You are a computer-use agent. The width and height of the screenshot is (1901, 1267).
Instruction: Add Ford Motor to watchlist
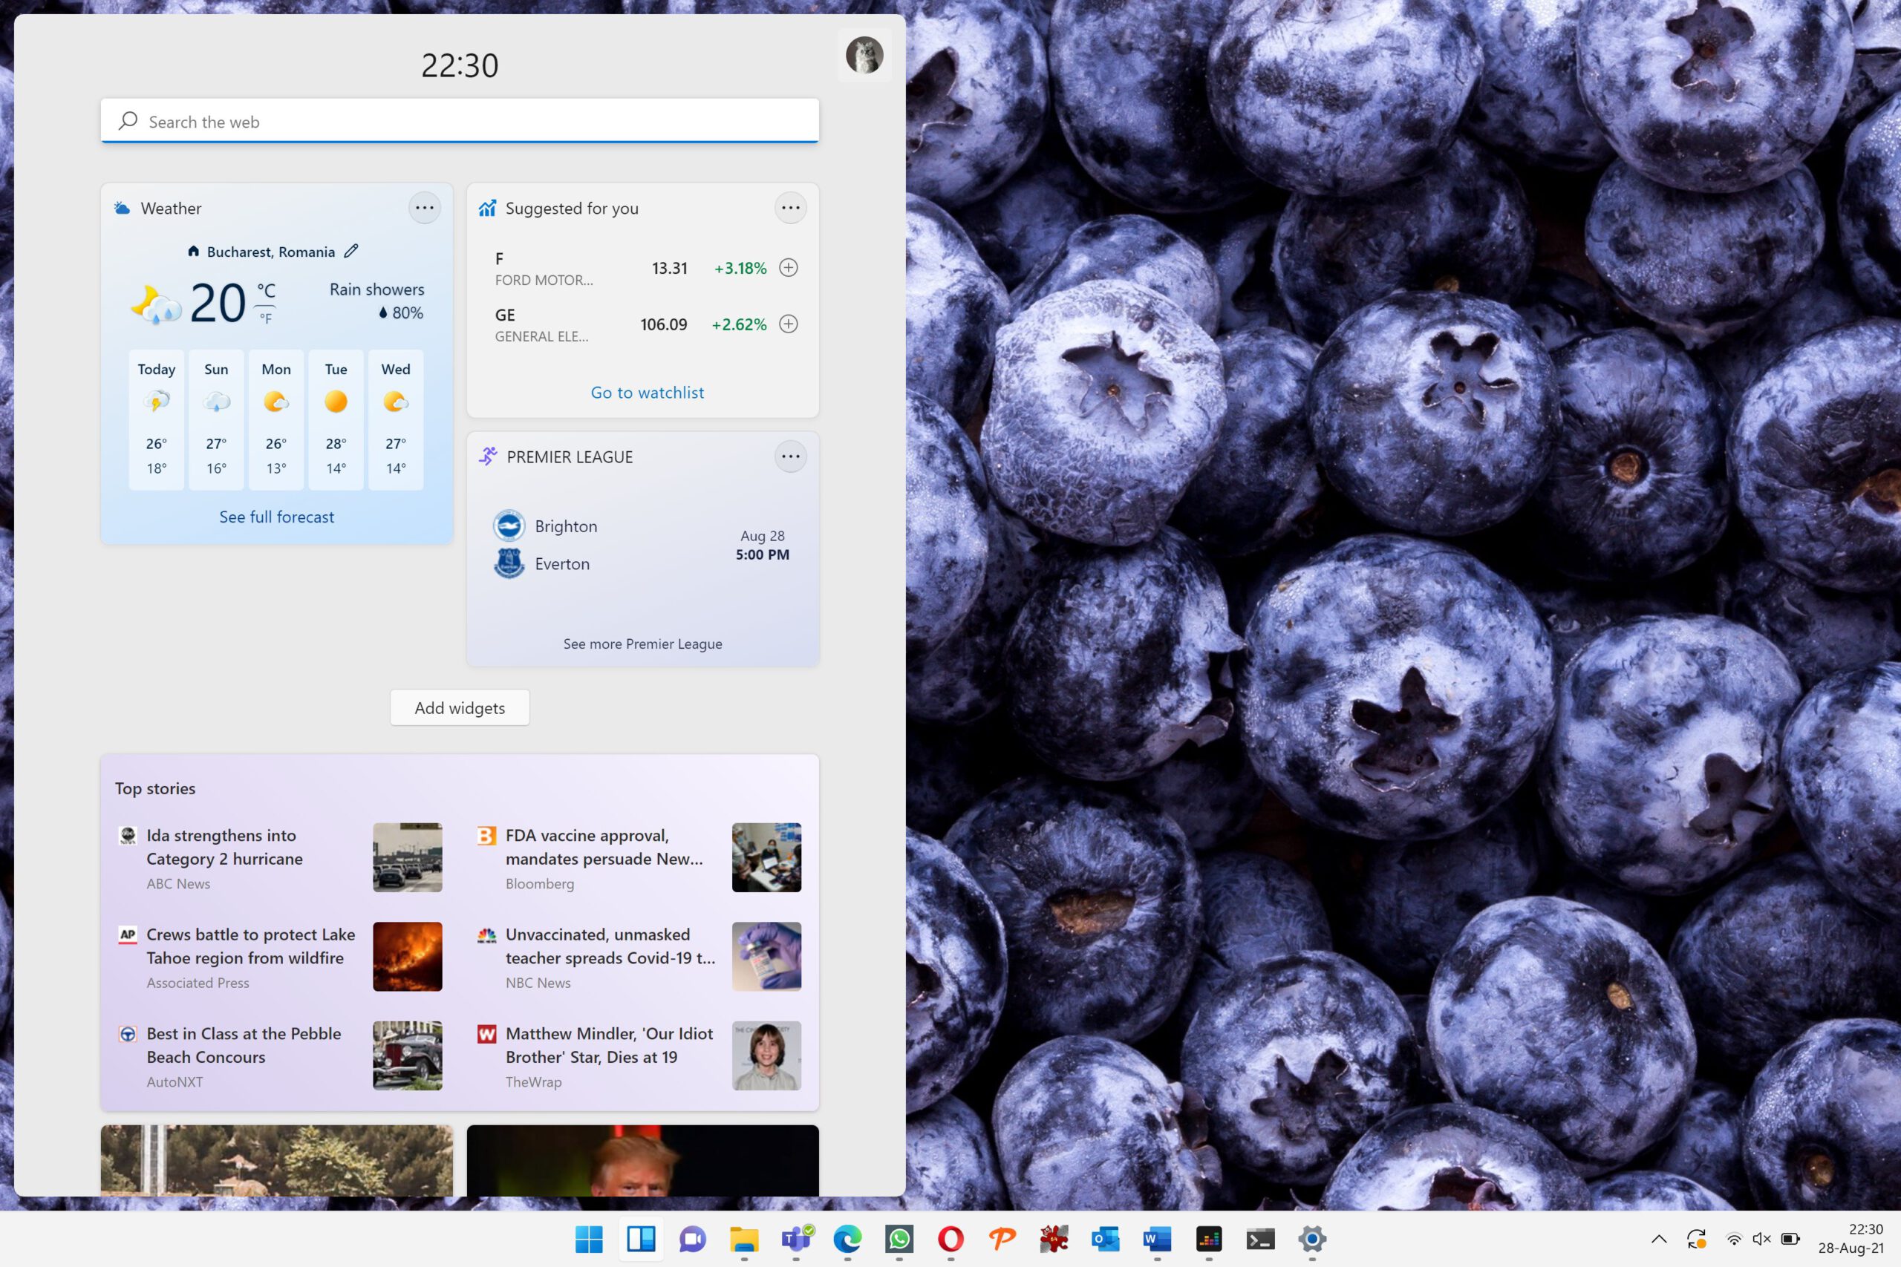[788, 267]
